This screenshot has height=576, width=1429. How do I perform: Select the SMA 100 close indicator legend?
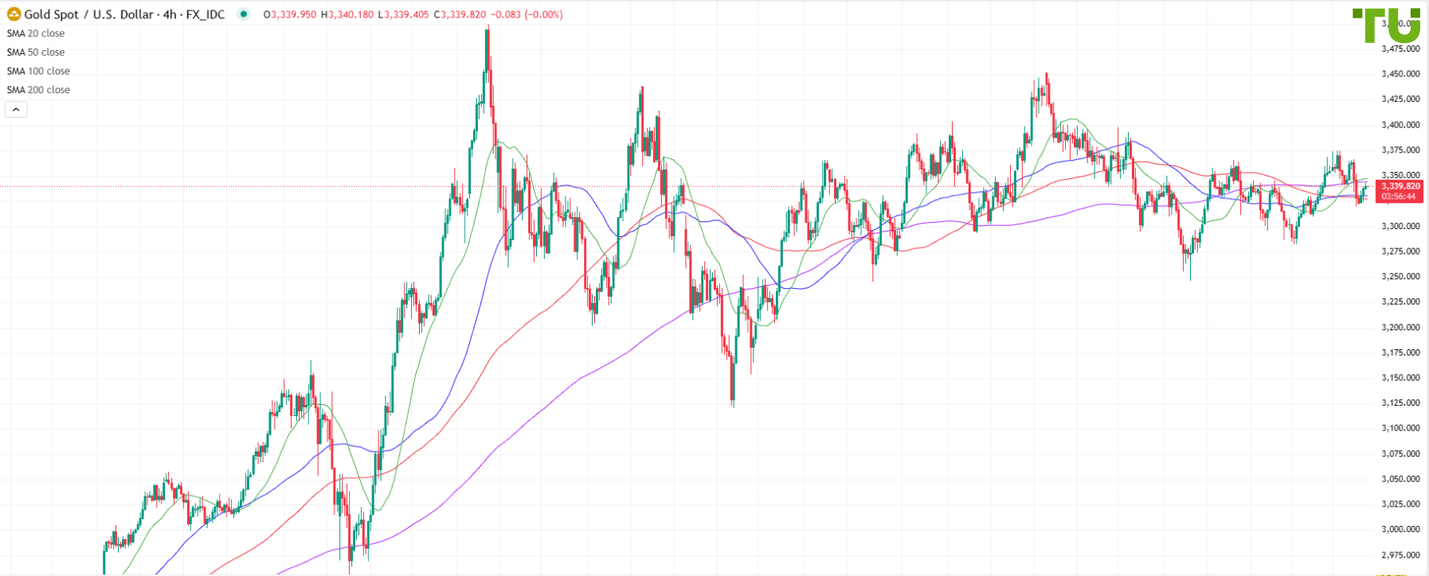[x=38, y=72]
